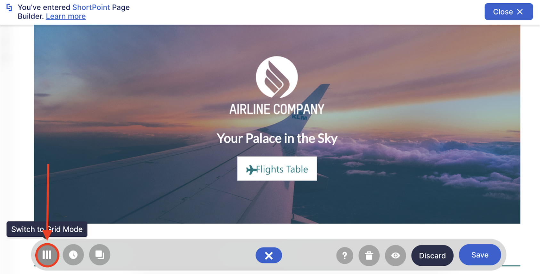Select the AIRLINE COMPANY heading text
The height and width of the screenshot is (274, 540).
tap(277, 109)
